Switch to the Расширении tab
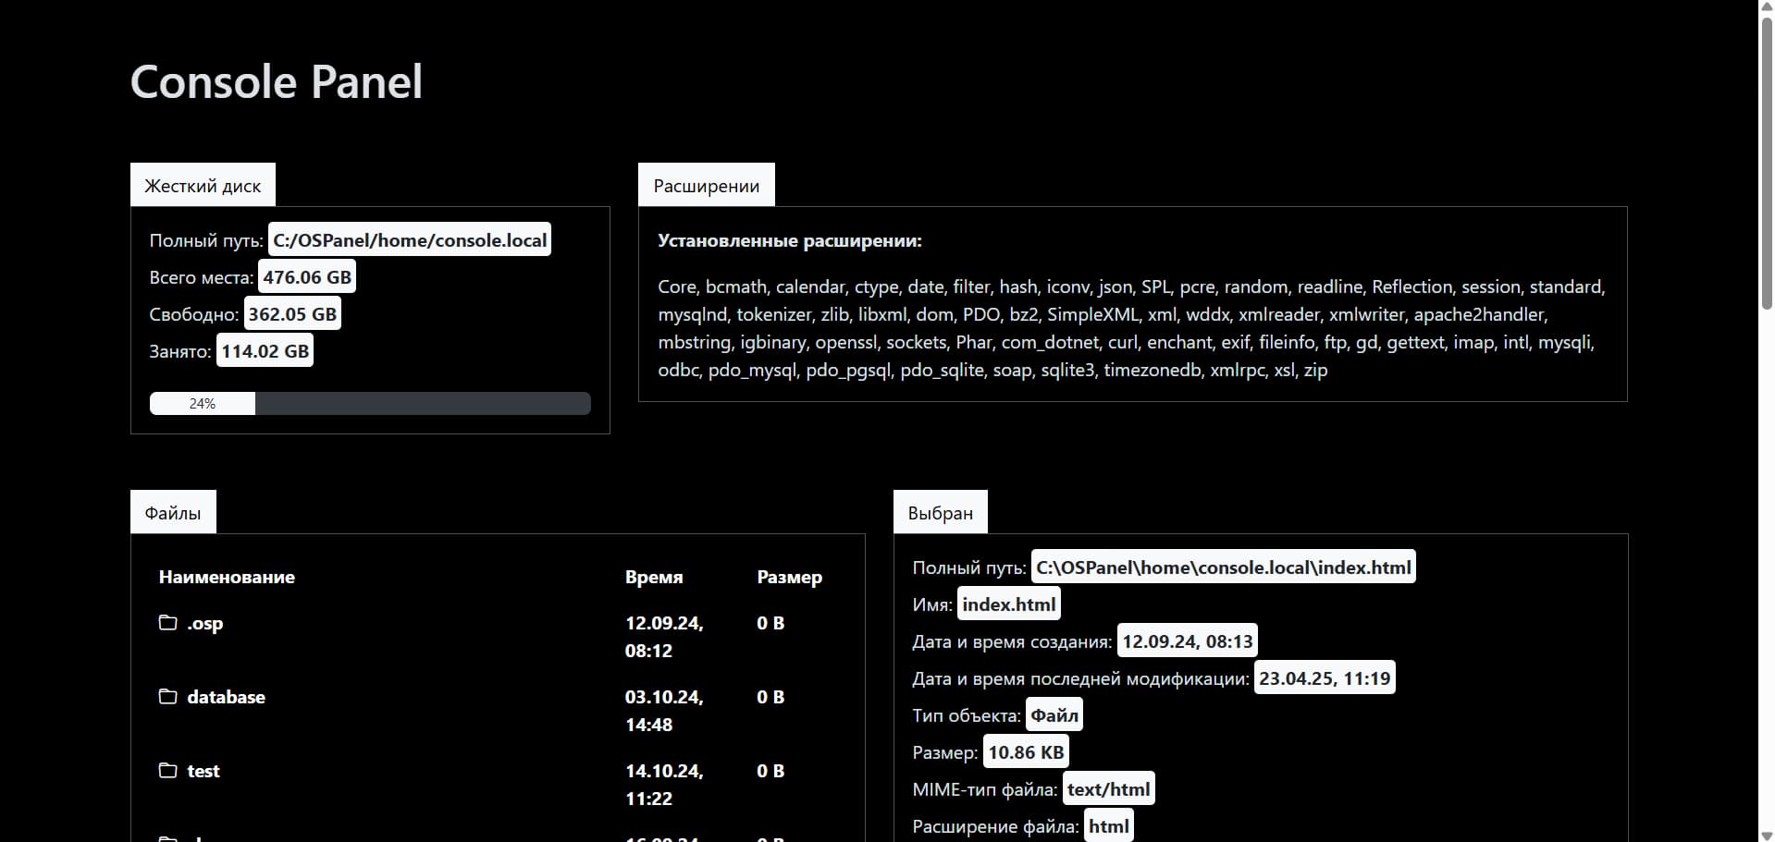 tap(706, 186)
